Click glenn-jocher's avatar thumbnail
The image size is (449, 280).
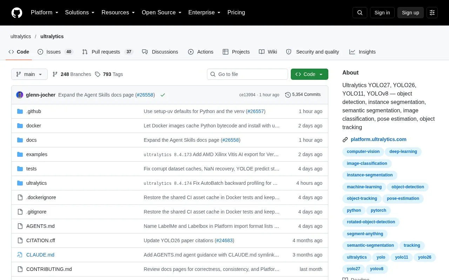[x=20, y=95]
